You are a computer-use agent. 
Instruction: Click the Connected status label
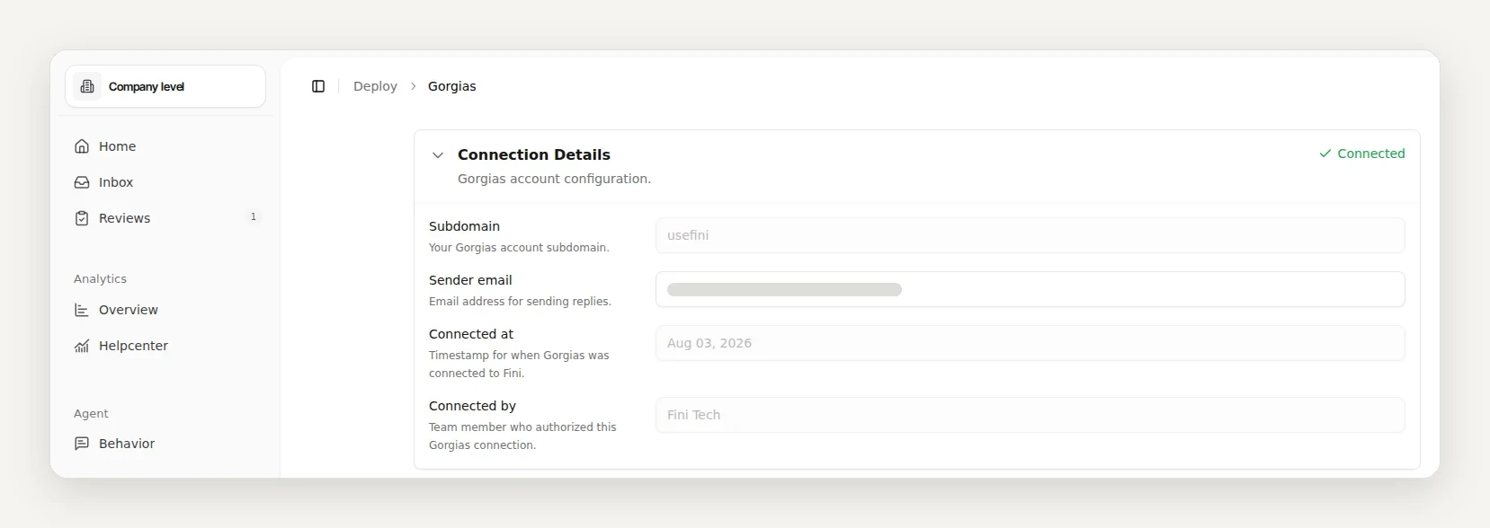pos(1371,154)
